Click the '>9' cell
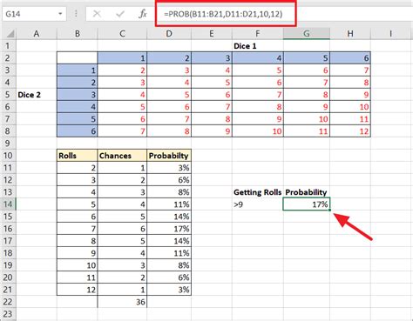The width and height of the screenshot is (413, 321). (258, 204)
